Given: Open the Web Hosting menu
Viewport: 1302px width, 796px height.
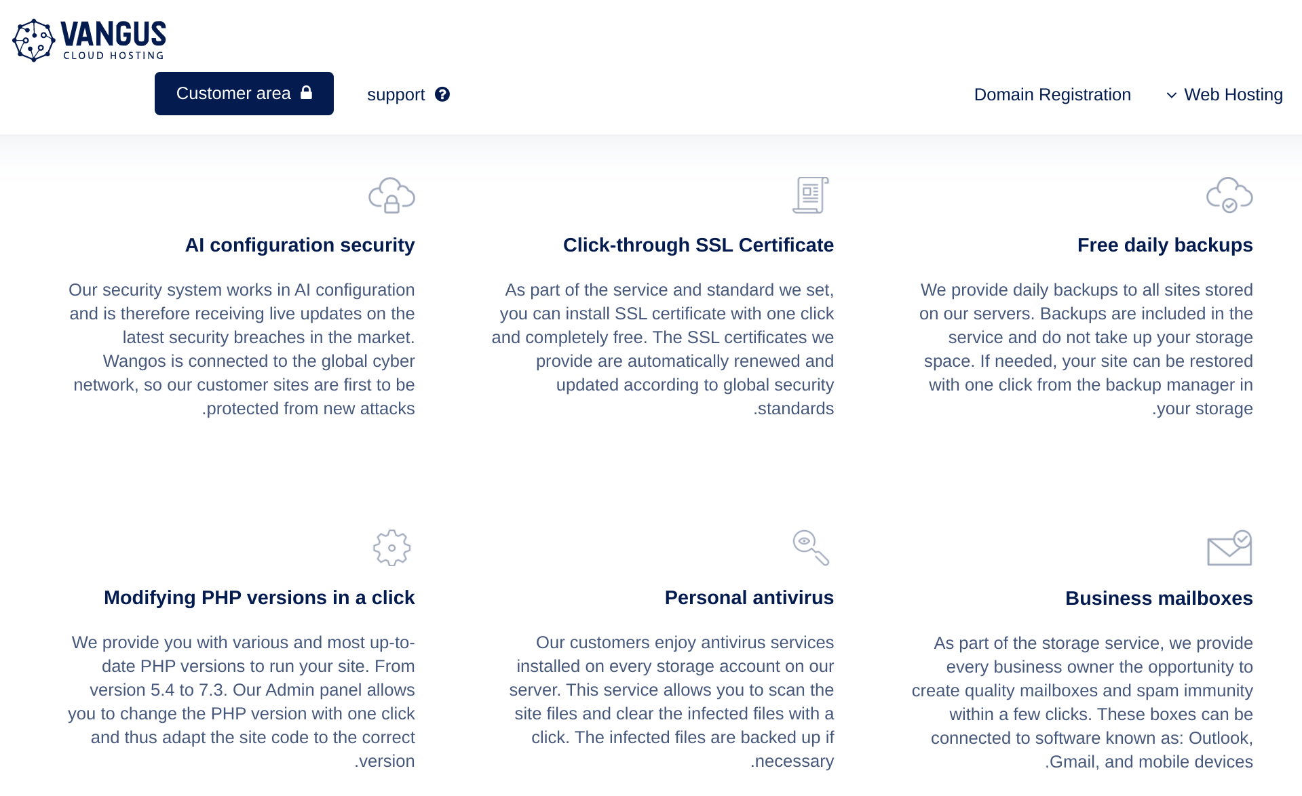Looking at the screenshot, I should click(x=1224, y=94).
